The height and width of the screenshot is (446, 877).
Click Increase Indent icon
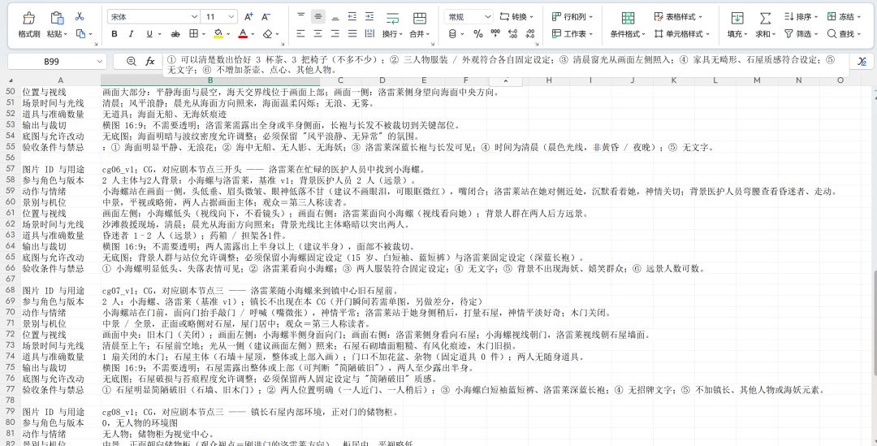pos(369,16)
